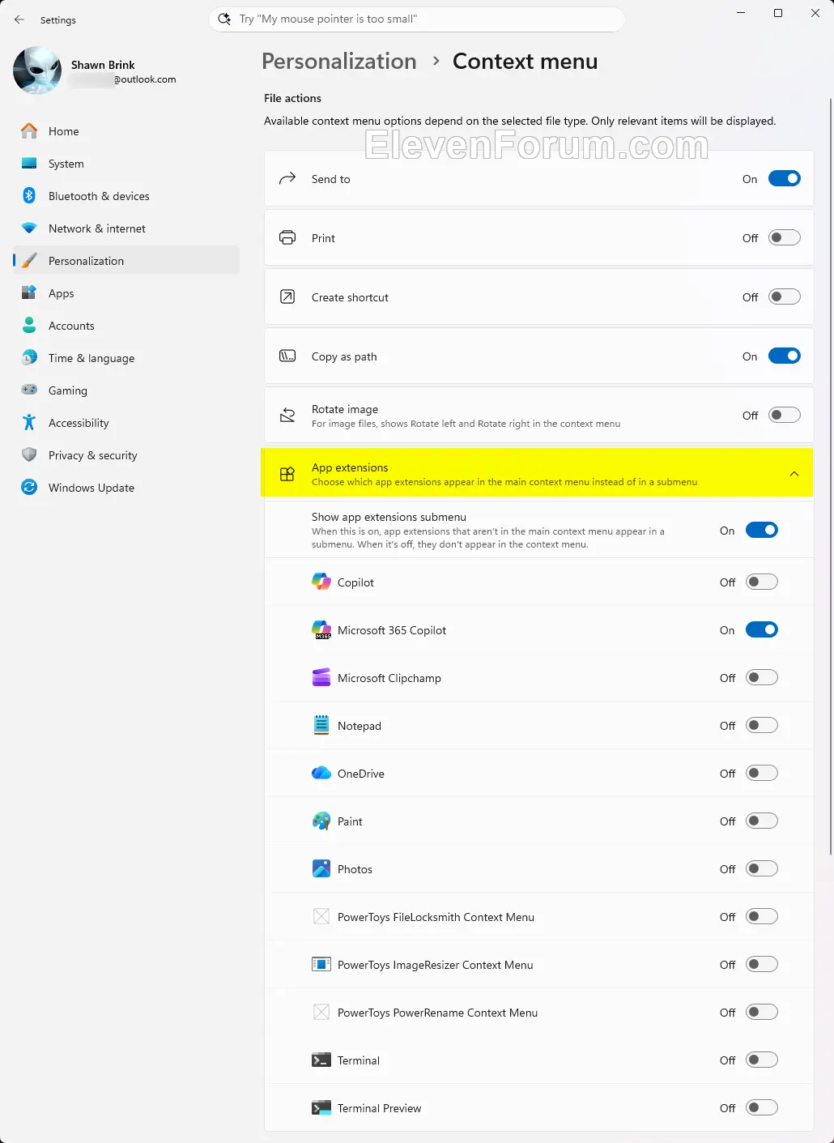Go back with the arrow icon
This screenshot has height=1143, width=834.
19,19
